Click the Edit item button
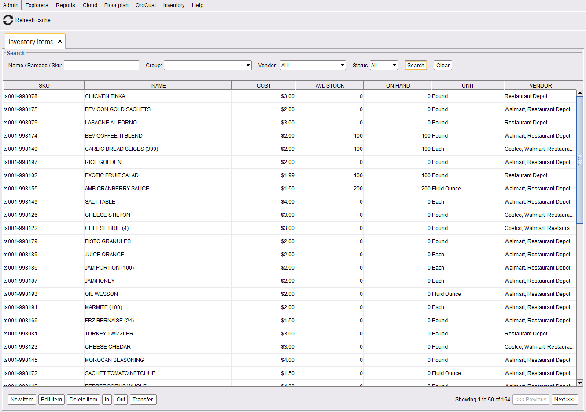 coord(52,400)
